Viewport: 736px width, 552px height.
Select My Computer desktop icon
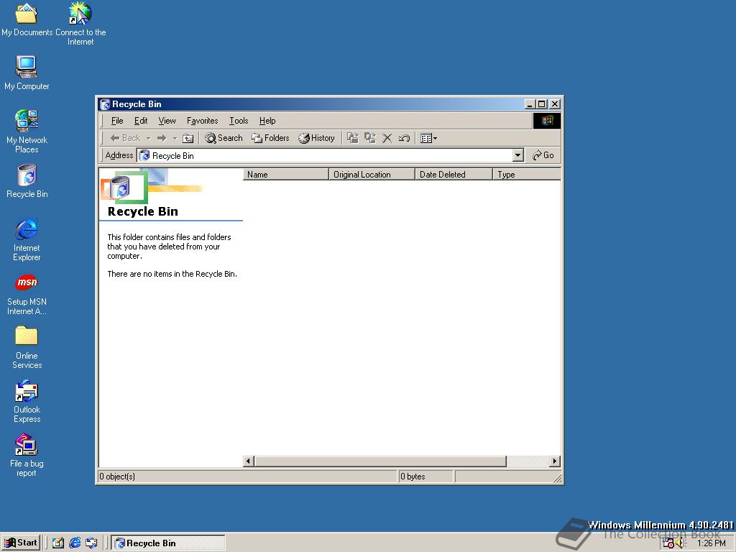pos(27,73)
